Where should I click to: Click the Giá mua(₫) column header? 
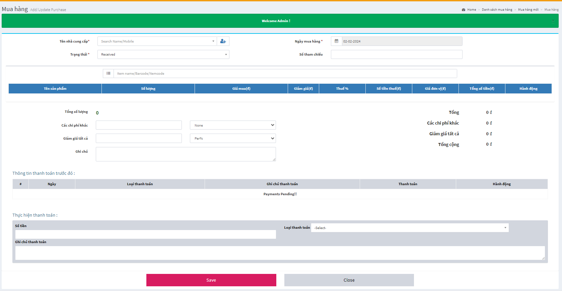(x=241, y=88)
